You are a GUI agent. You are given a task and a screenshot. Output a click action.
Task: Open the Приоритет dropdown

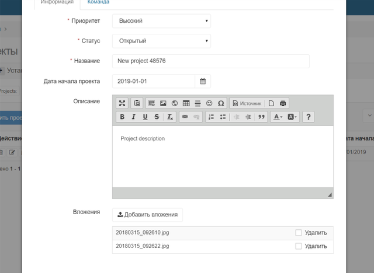click(x=161, y=21)
